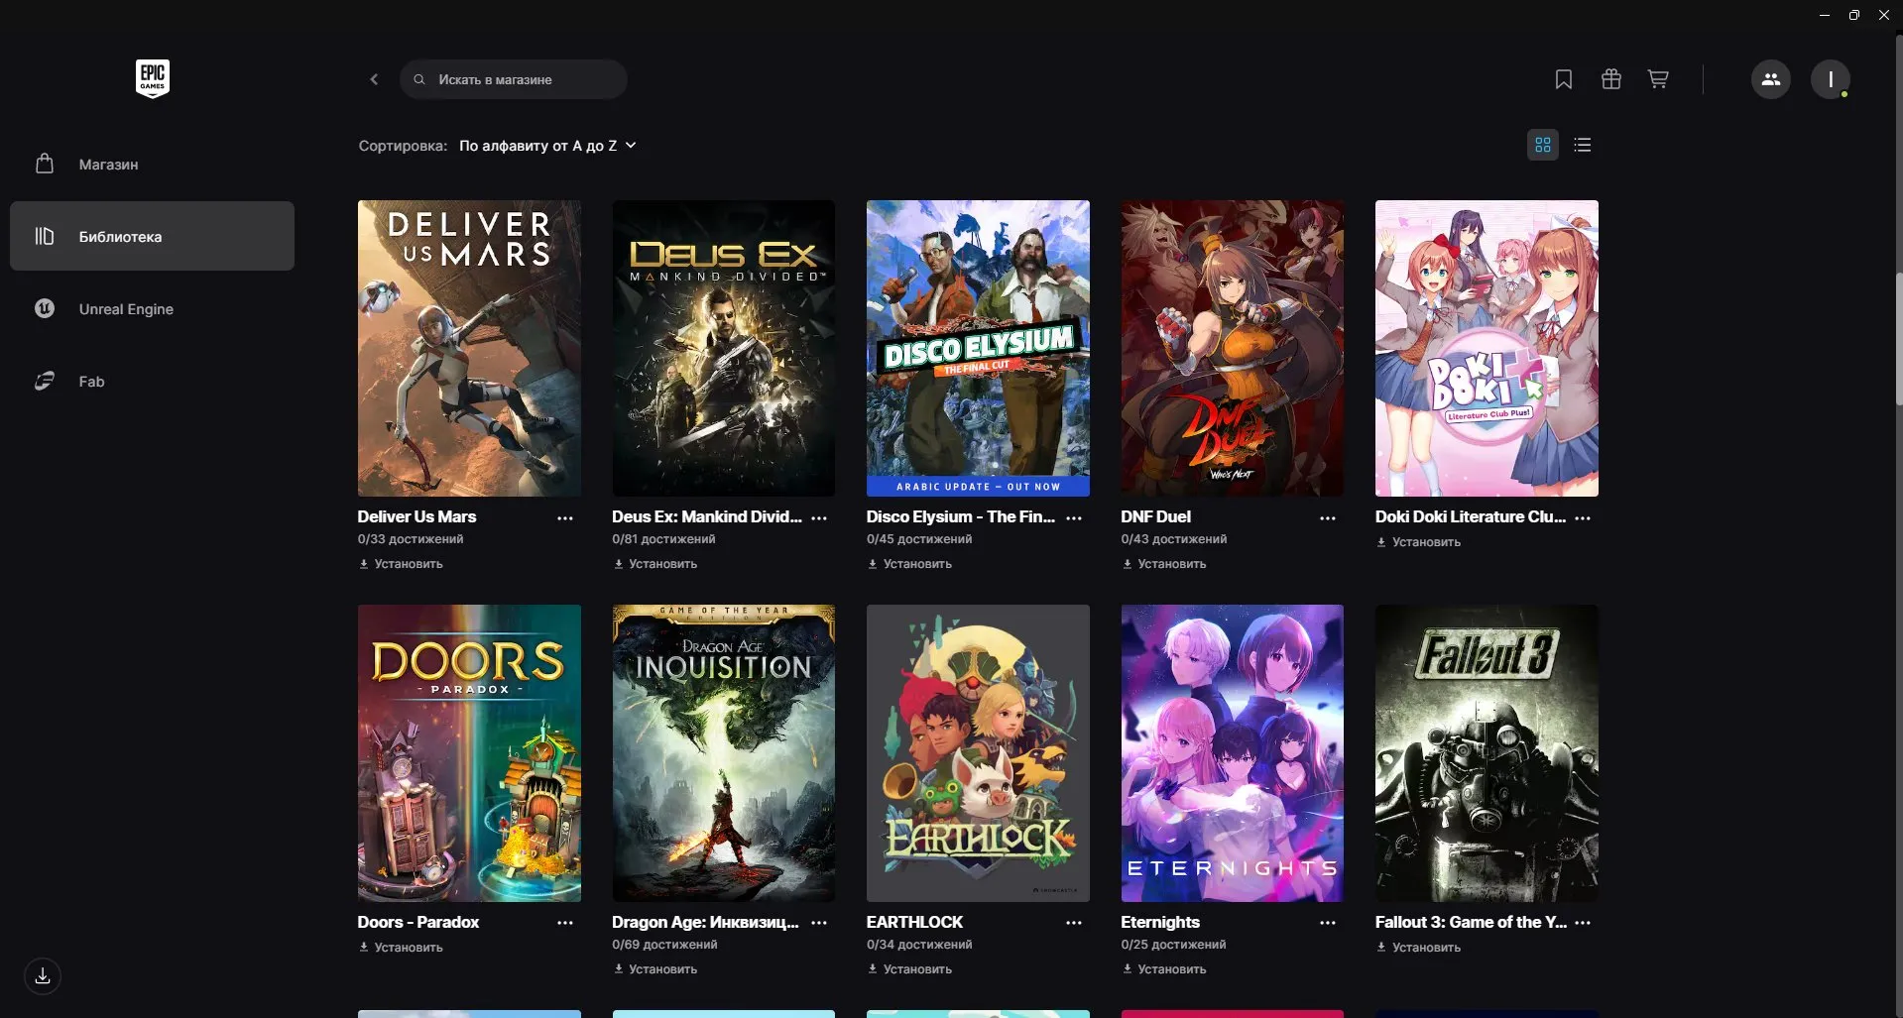The height and width of the screenshot is (1018, 1903).
Task: Open the Disco Elysium cover art
Action: pos(978,348)
